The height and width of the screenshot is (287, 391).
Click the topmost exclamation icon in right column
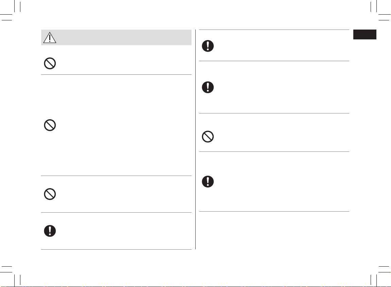[x=208, y=46]
